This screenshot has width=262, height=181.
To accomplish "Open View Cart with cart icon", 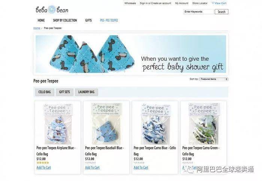I will [x=219, y=3].
